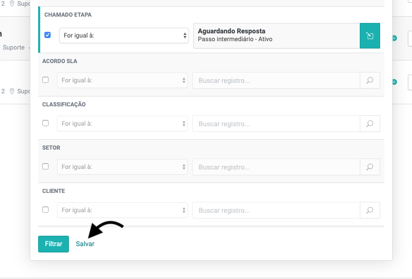Click the Acordo SLA search magnifier icon
This screenshot has height=279, width=412.
pos(370,81)
